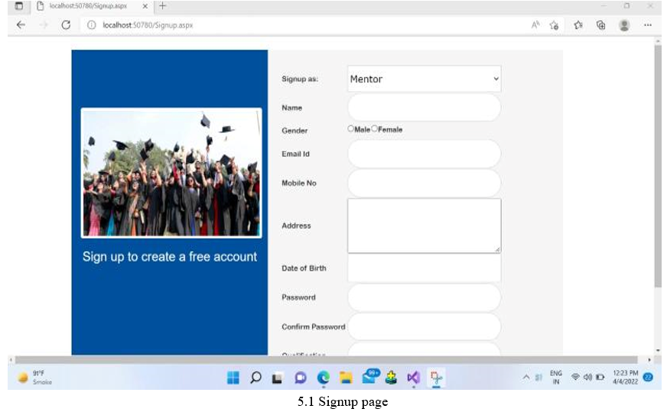Viewport: 667px width, 412px height.
Task: Select Female gender option
Action: (374, 129)
